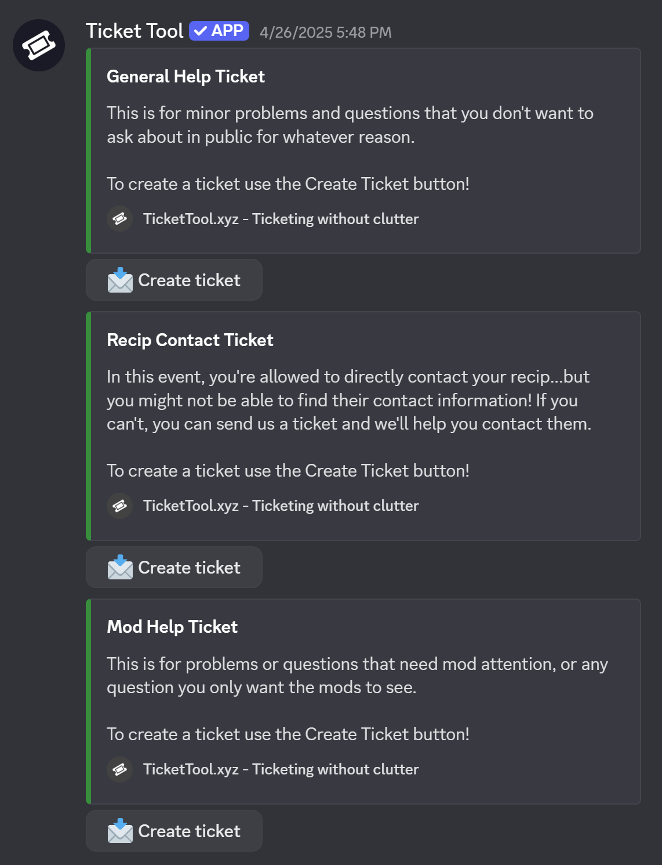Click the Recip Contact Ticket embed title
Viewport: 662px width, 865px height.
pos(190,340)
